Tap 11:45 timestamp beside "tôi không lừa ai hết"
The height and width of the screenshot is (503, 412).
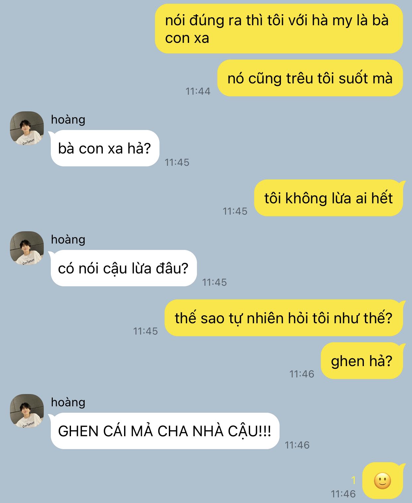click(x=235, y=211)
